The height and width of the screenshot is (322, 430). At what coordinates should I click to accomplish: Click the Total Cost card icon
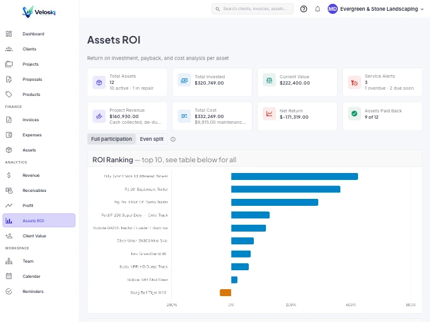click(184, 116)
